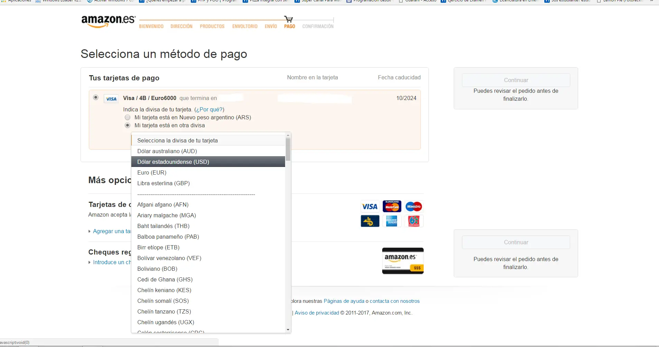Screen dimensions: 659x348
Task: Click the lower Continuar button
Action: pos(516,242)
